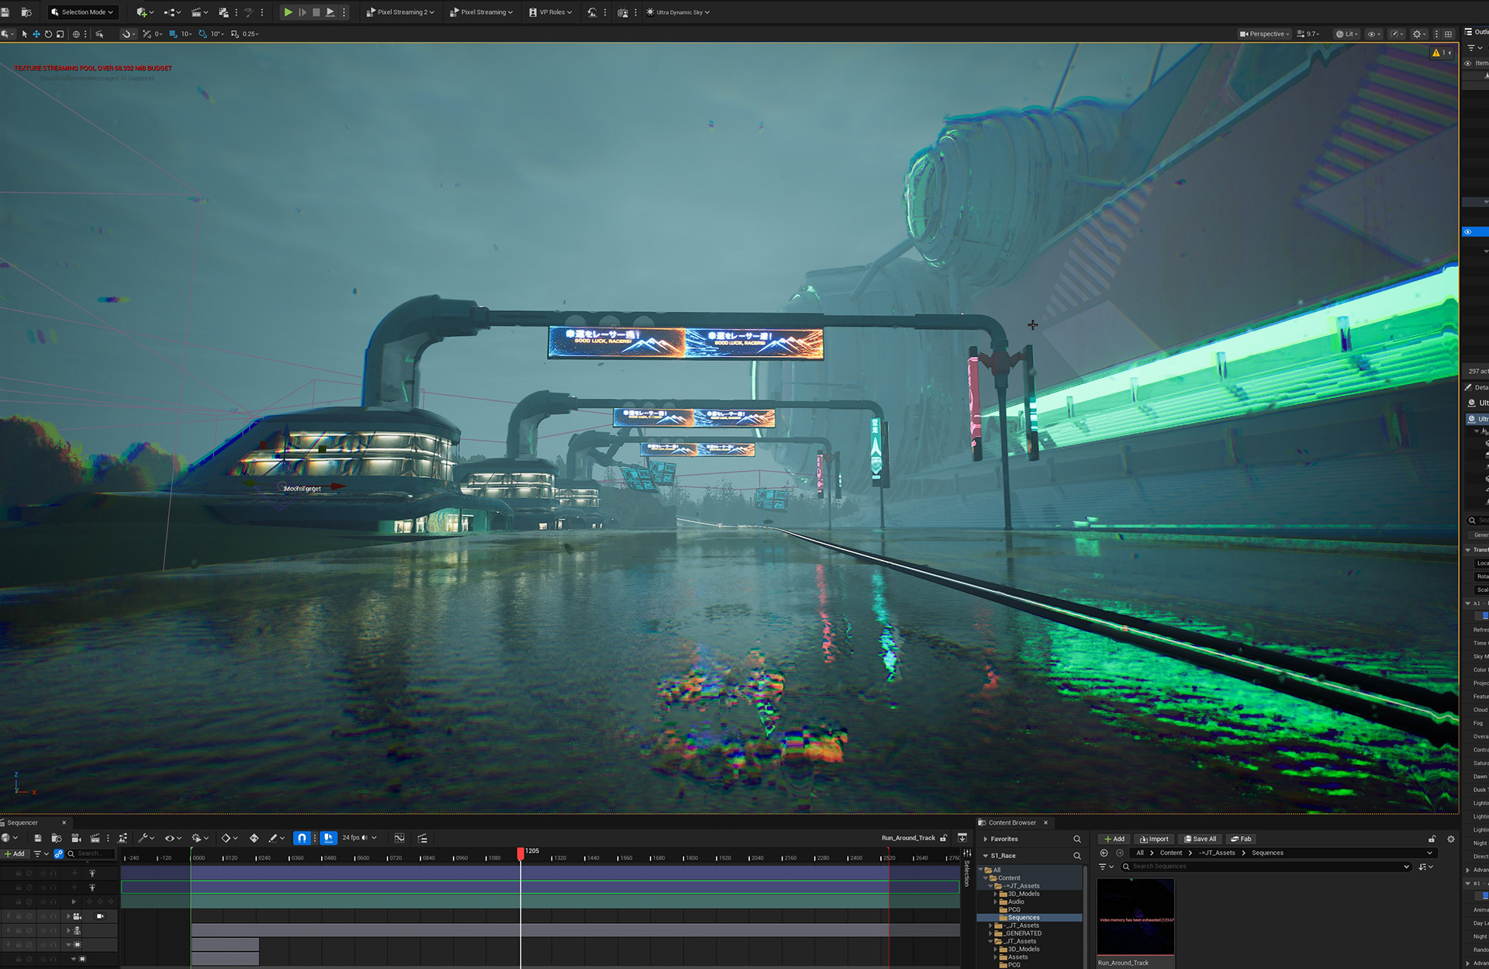Open the Selection Mode dropdown

pos(83,12)
